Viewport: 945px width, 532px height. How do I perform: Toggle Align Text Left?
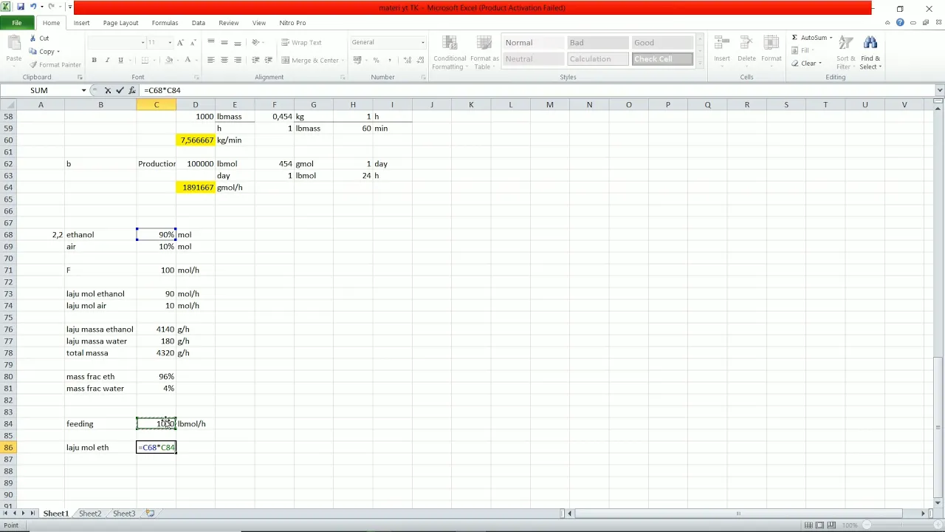tap(211, 60)
